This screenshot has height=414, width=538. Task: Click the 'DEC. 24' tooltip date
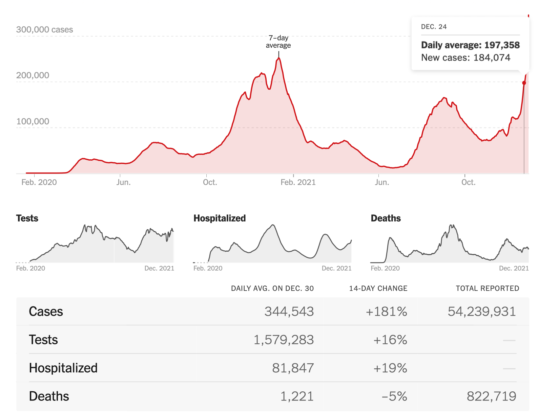coord(434,27)
